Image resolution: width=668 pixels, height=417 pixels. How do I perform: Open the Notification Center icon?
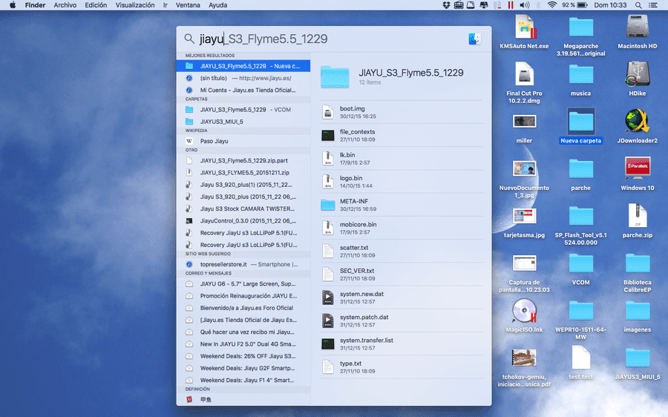coord(652,5)
